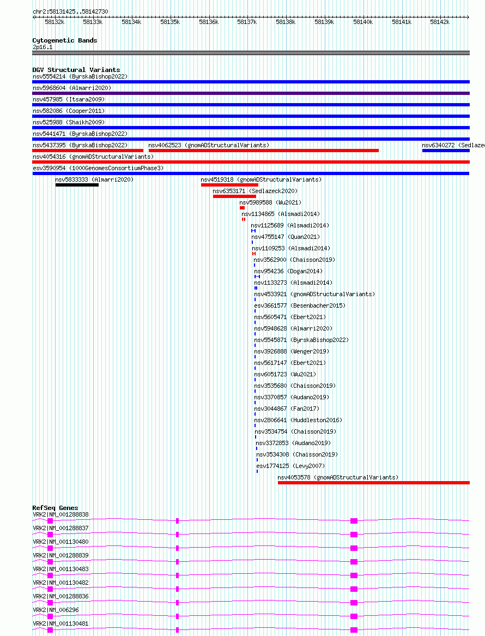The height and width of the screenshot is (636, 485).
Task: Click the nsv3562900 (Chaisson2019) label
Action: click(294, 260)
